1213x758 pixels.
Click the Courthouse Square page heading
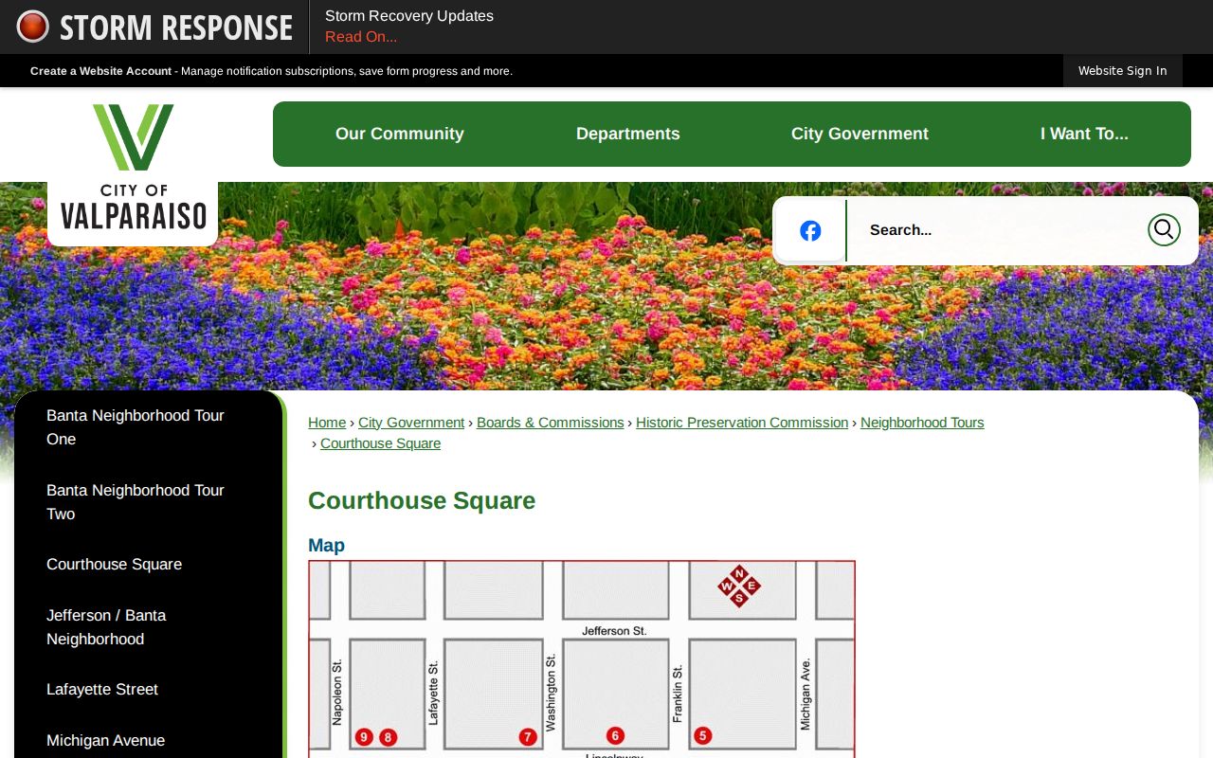(422, 500)
